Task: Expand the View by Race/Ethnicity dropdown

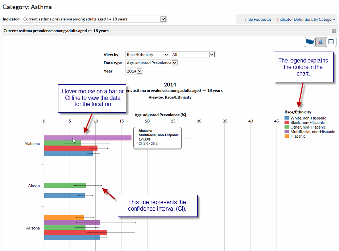Action: point(166,54)
